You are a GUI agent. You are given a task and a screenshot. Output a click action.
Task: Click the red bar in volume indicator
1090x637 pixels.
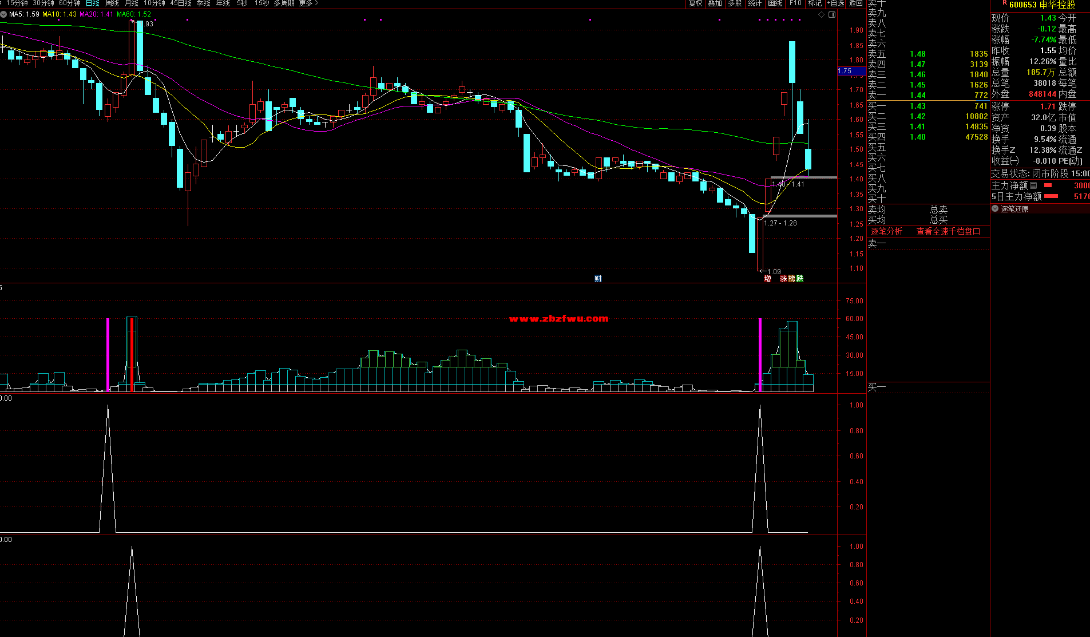click(x=132, y=355)
